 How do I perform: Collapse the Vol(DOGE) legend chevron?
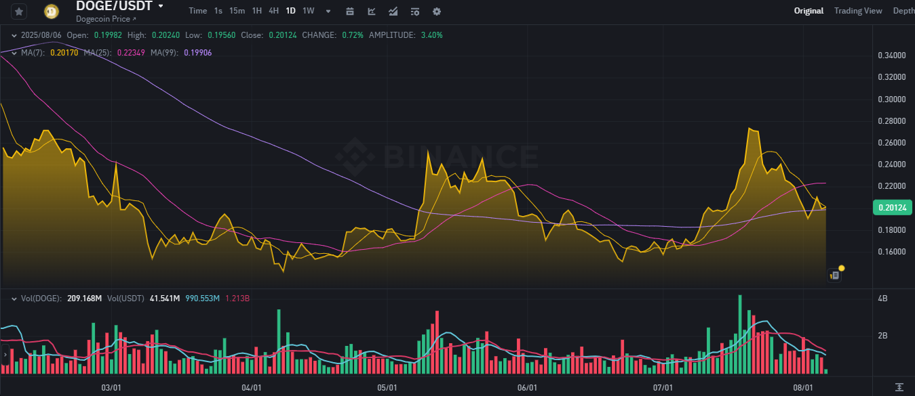(14, 298)
